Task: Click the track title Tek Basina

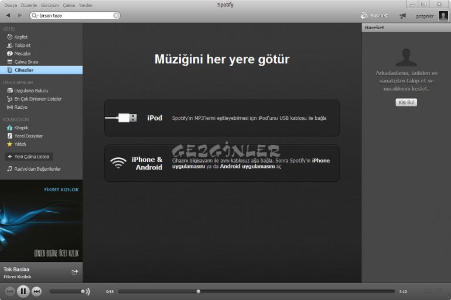Action: pyautogui.click(x=16, y=270)
